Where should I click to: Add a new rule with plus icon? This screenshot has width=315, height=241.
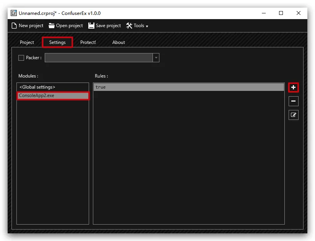coord(293,87)
